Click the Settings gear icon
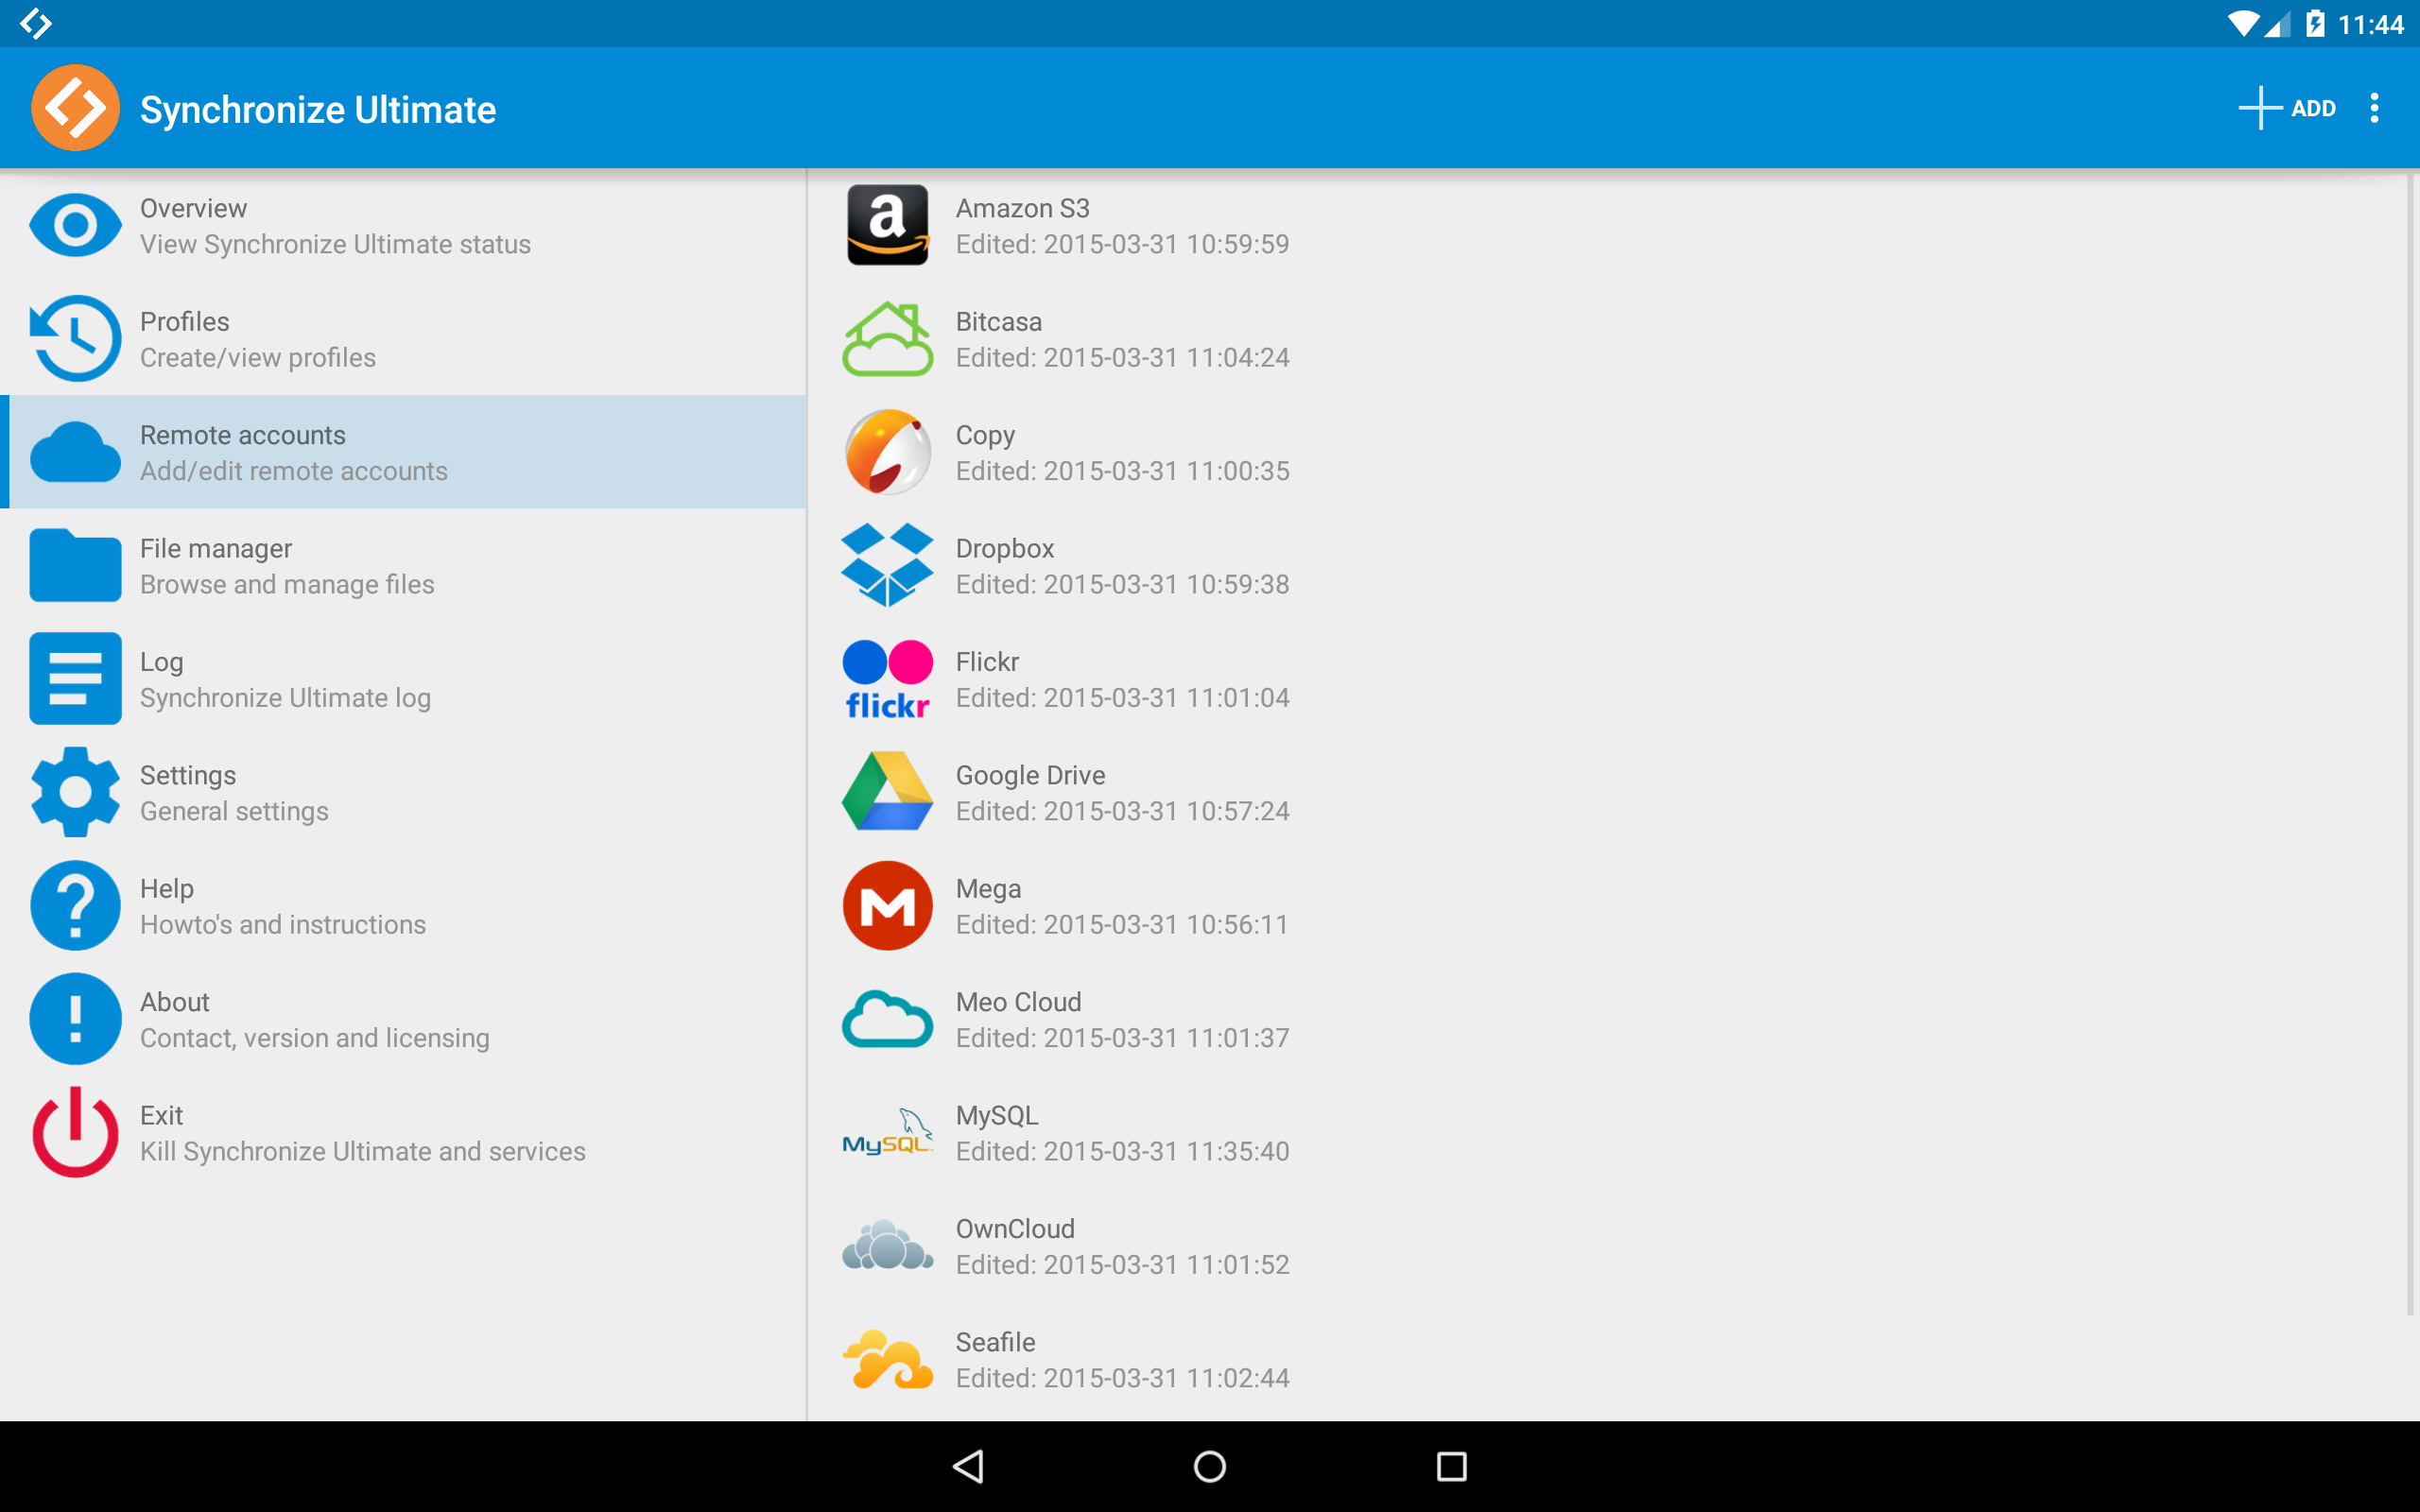2420x1512 pixels. click(75, 792)
